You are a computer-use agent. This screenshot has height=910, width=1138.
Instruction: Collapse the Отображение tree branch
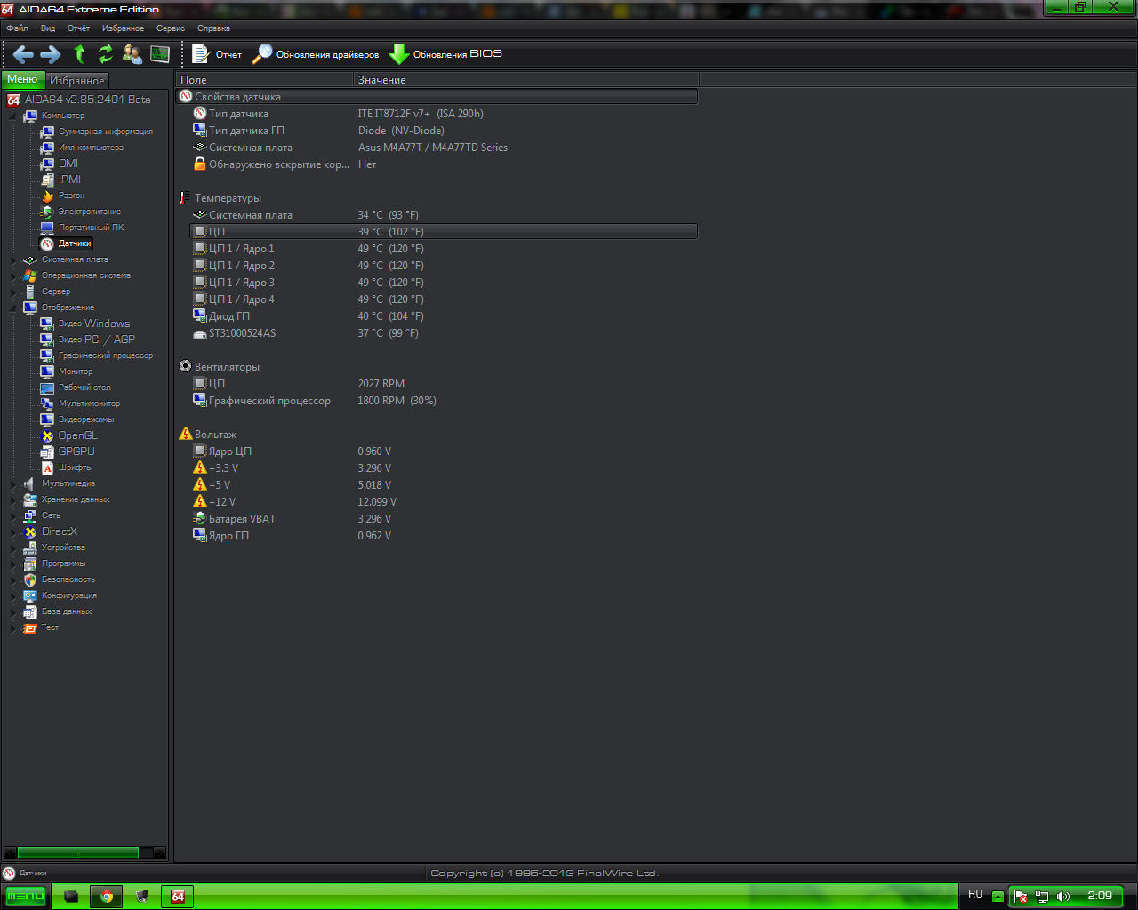click(x=13, y=307)
